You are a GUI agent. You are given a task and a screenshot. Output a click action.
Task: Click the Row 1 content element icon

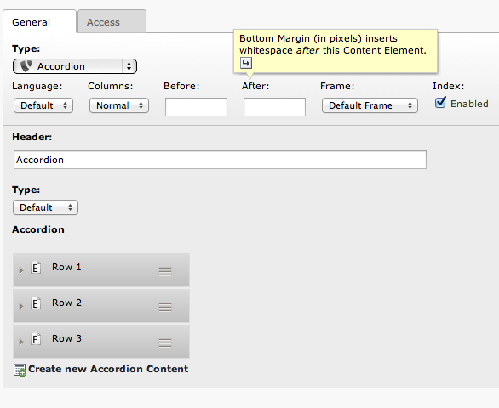coord(36,268)
